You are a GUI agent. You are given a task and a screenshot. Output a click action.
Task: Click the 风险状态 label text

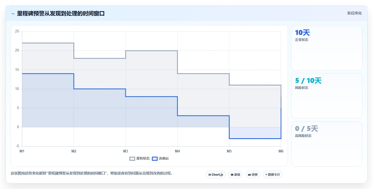[x=302, y=88]
